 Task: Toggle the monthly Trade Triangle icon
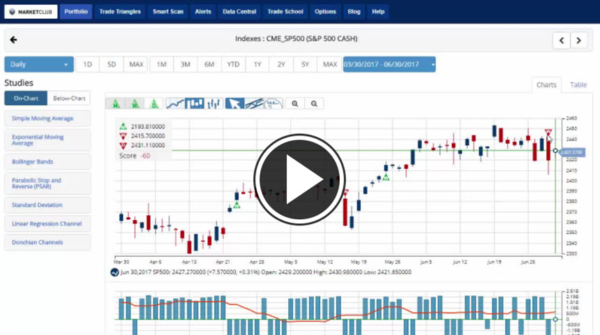pyautogui.click(x=114, y=103)
